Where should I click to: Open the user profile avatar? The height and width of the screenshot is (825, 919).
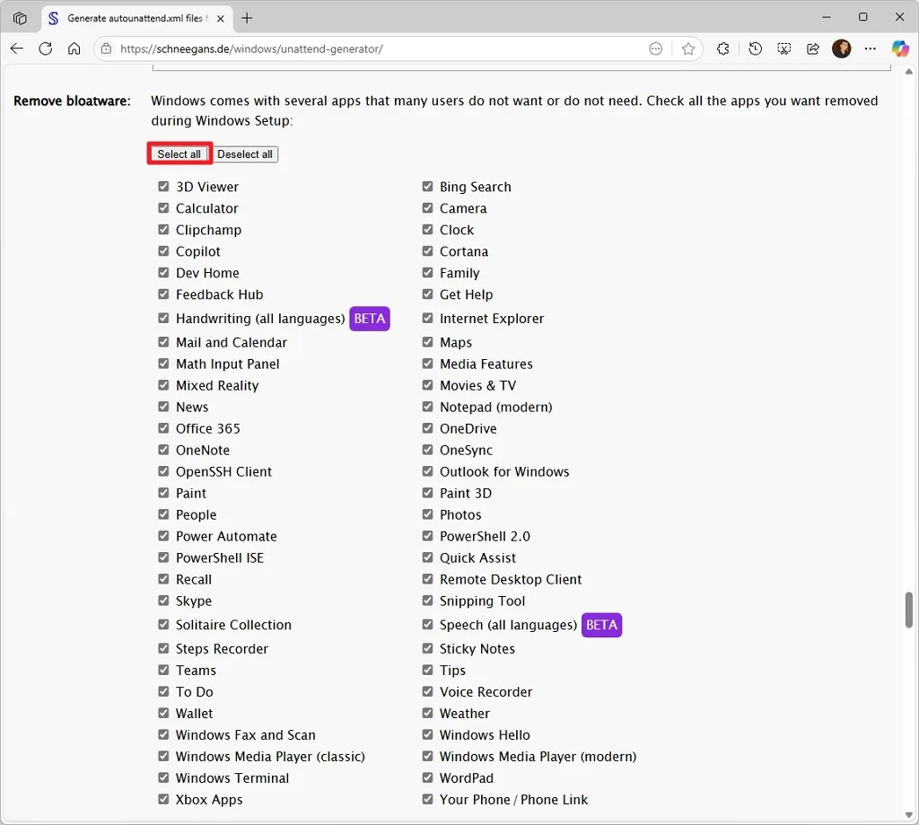tap(841, 48)
